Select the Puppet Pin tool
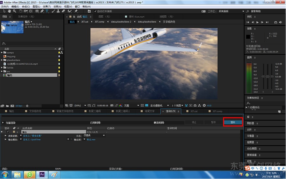Image resolution: width=286 pixels, height=179 pixels. (76, 11)
